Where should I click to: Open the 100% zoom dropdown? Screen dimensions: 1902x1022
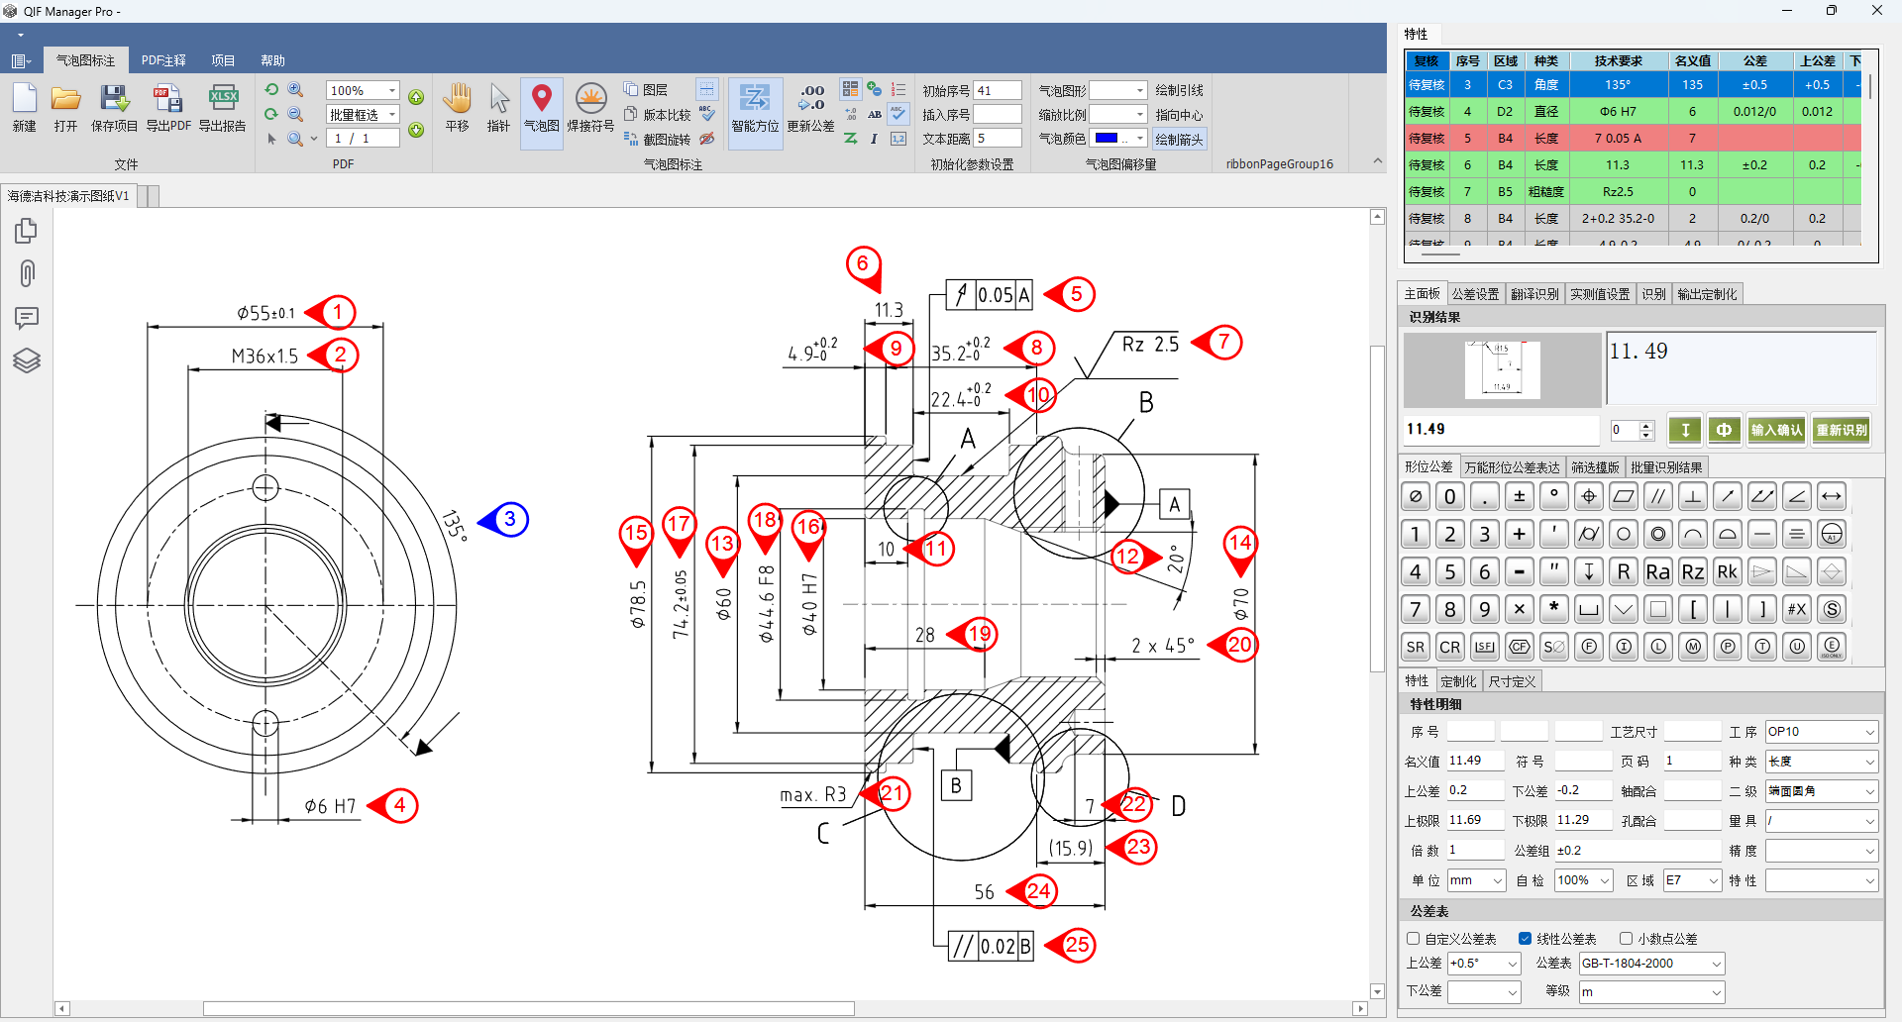(392, 90)
